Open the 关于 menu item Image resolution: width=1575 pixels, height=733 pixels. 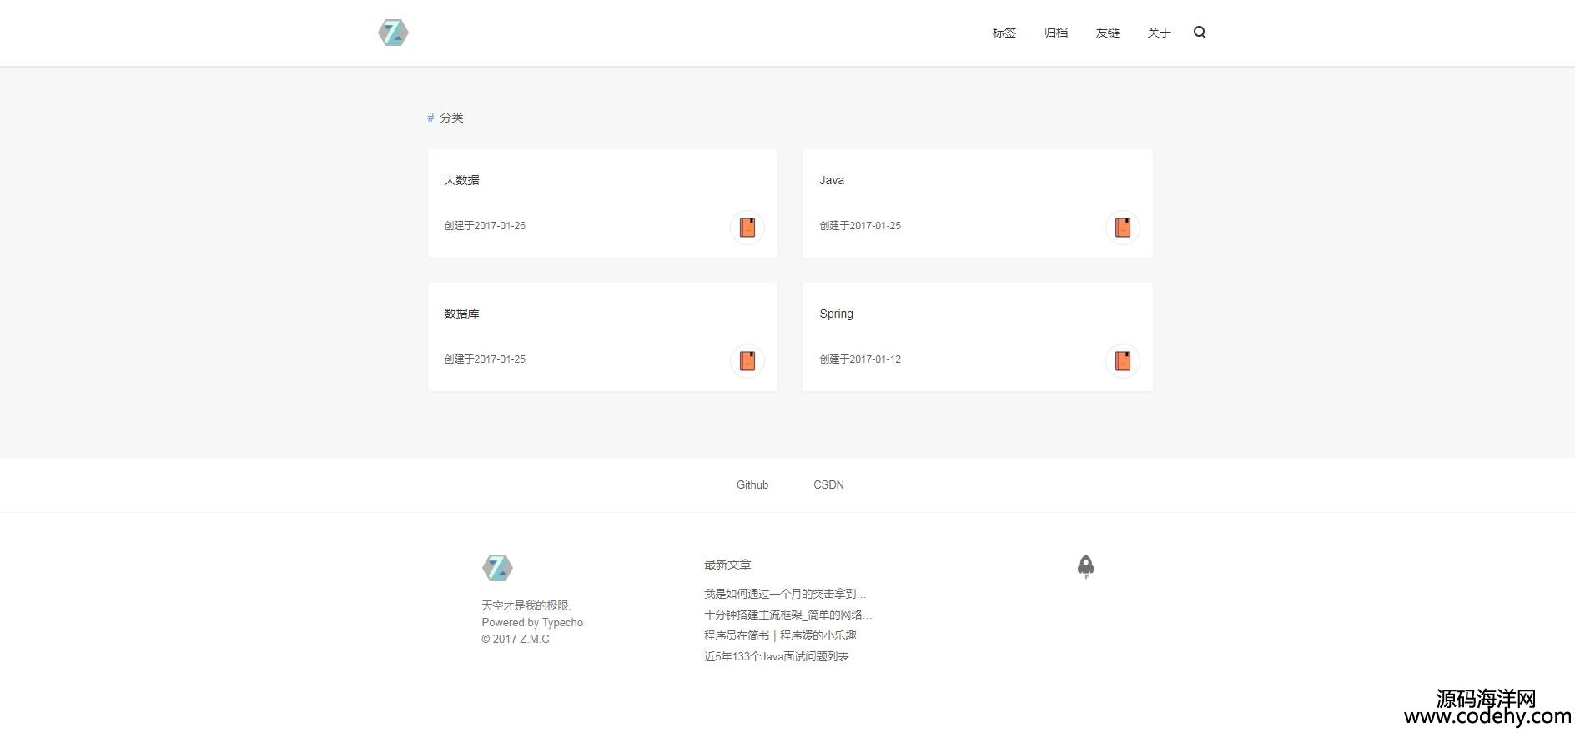pos(1159,33)
